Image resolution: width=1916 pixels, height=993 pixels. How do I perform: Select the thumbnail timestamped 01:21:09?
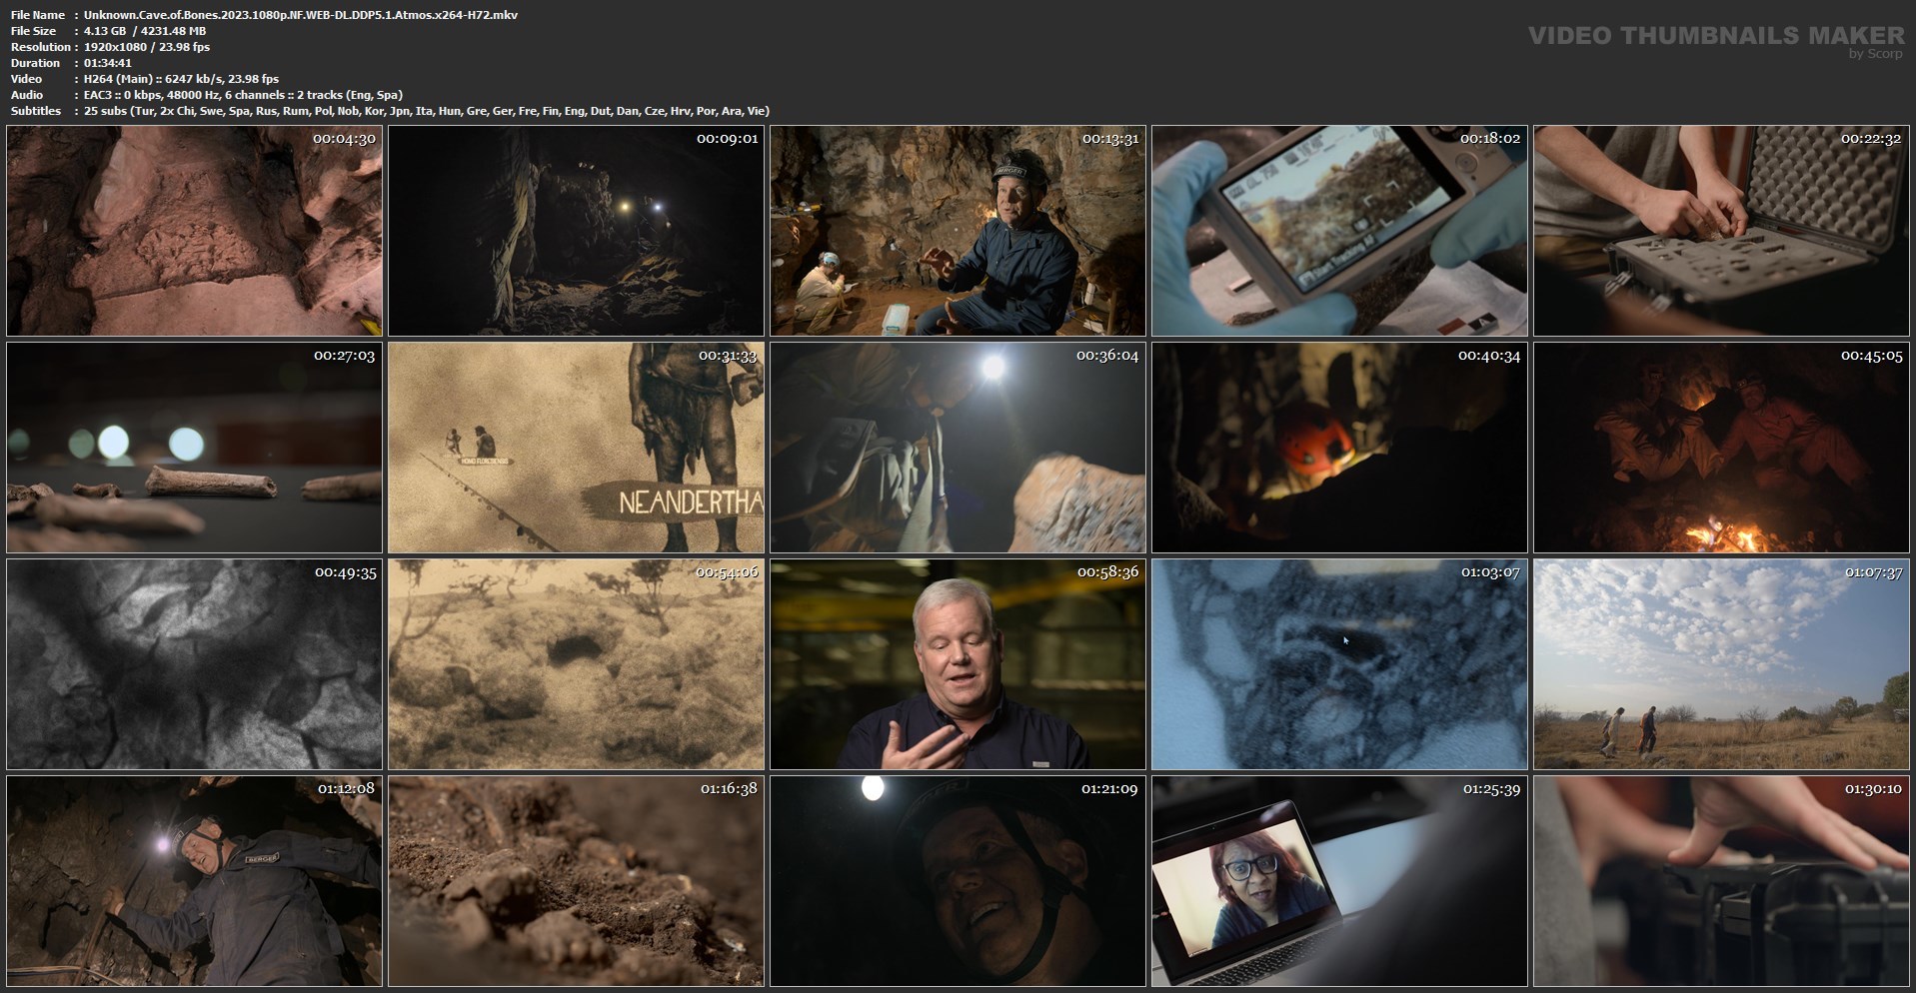click(958, 881)
